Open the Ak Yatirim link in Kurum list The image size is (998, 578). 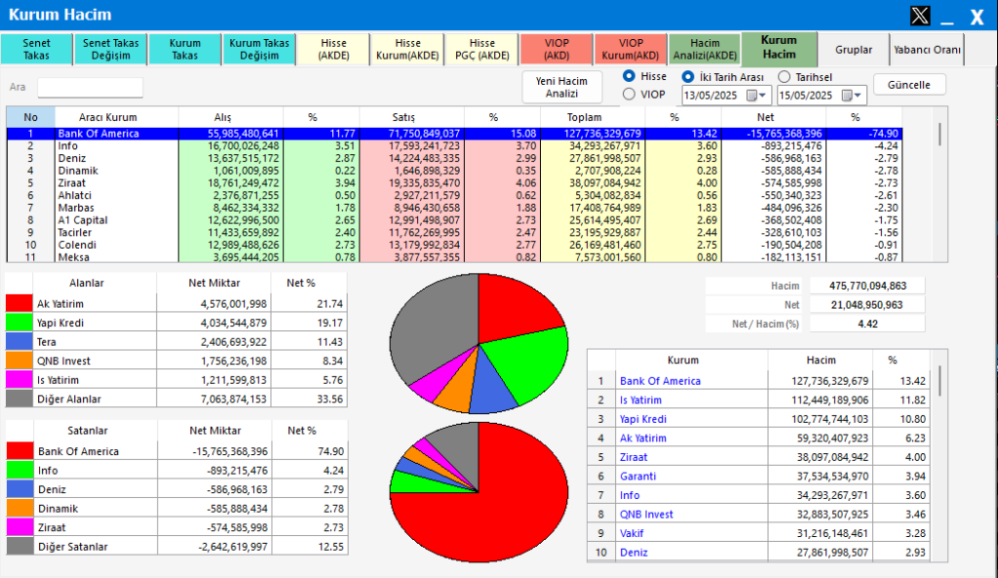(643, 438)
